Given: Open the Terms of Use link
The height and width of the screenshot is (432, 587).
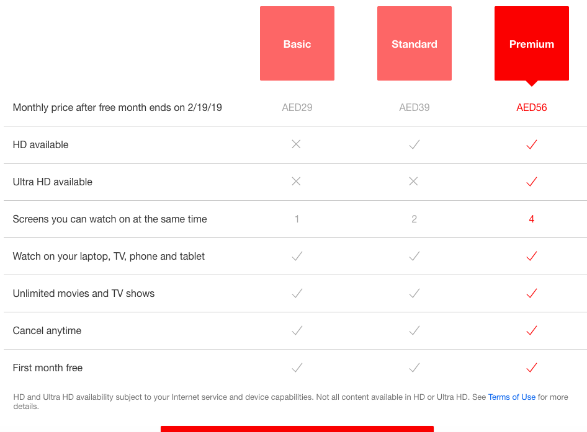Looking at the screenshot, I should pos(511,397).
